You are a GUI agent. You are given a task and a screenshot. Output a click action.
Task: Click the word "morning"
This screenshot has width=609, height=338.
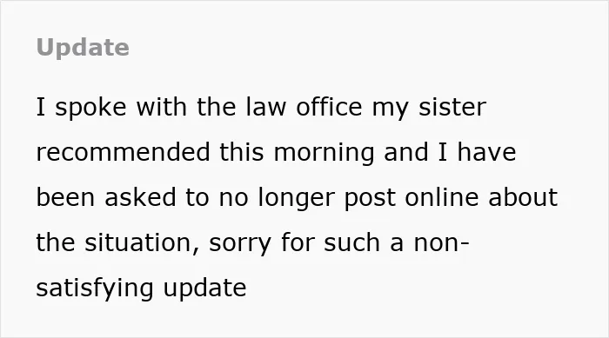[x=325, y=153]
